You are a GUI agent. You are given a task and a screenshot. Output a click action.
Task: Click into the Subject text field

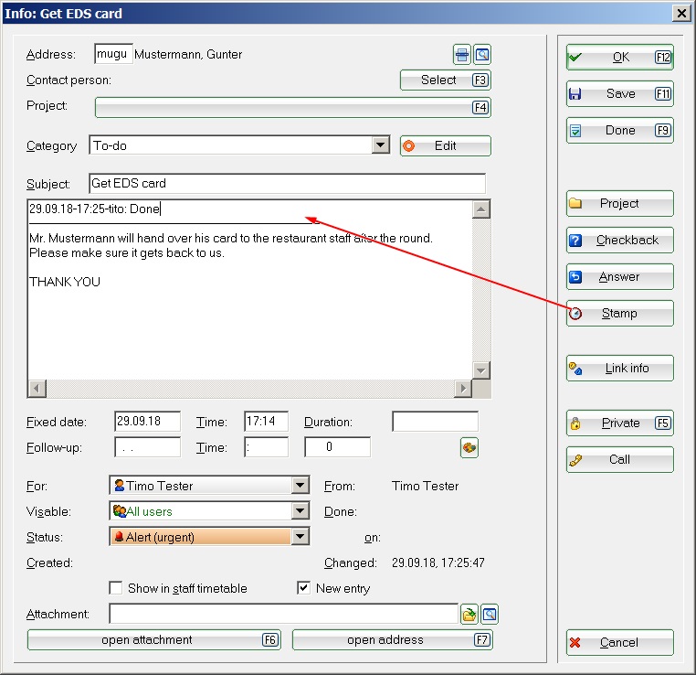[287, 183]
